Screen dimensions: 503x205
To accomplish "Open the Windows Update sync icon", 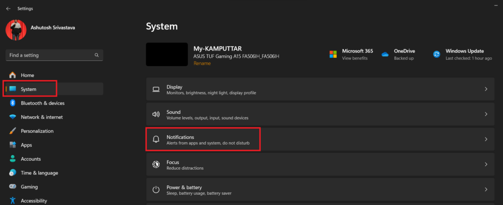I will (436, 54).
